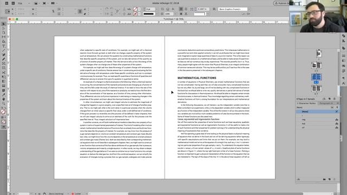Select the Zoom tool
This screenshot has width=347, height=195.
click(4, 103)
